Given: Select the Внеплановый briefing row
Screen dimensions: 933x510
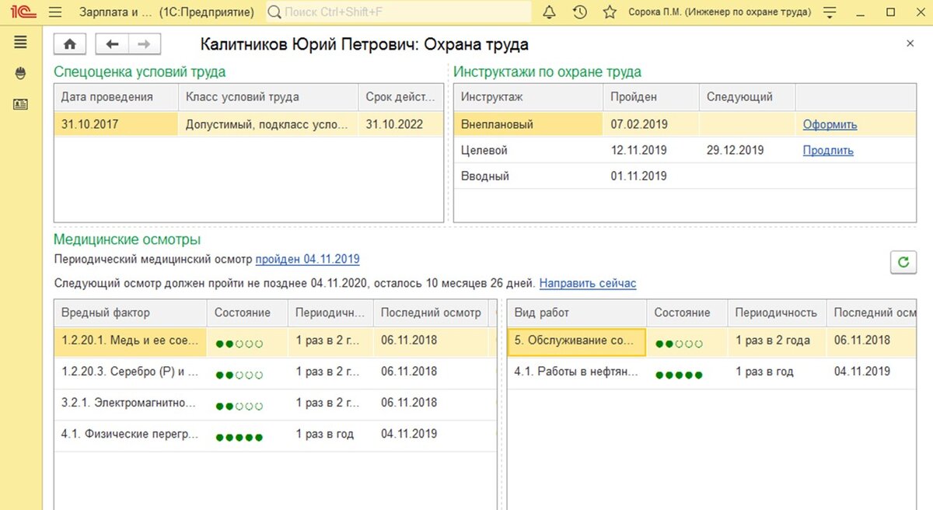Looking at the screenshot, I should click(x=685, y=124).
